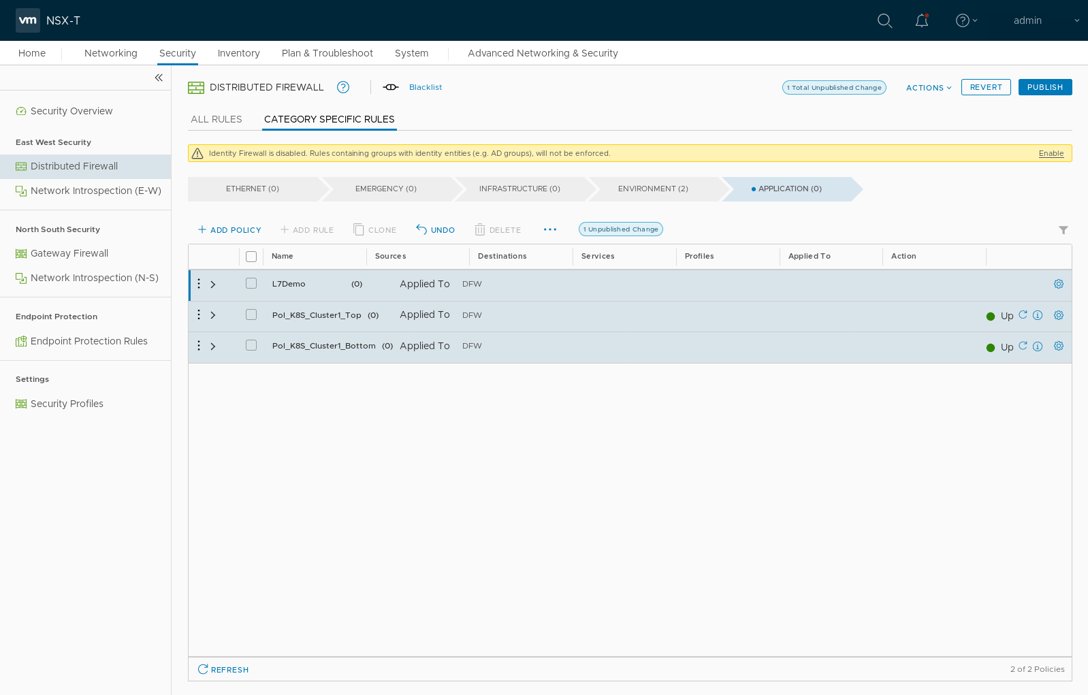Screen dimensions: 1088x695
Task: Click the warning triangle icon in banner
Action: pyautogui.click(x=197, y=153)
